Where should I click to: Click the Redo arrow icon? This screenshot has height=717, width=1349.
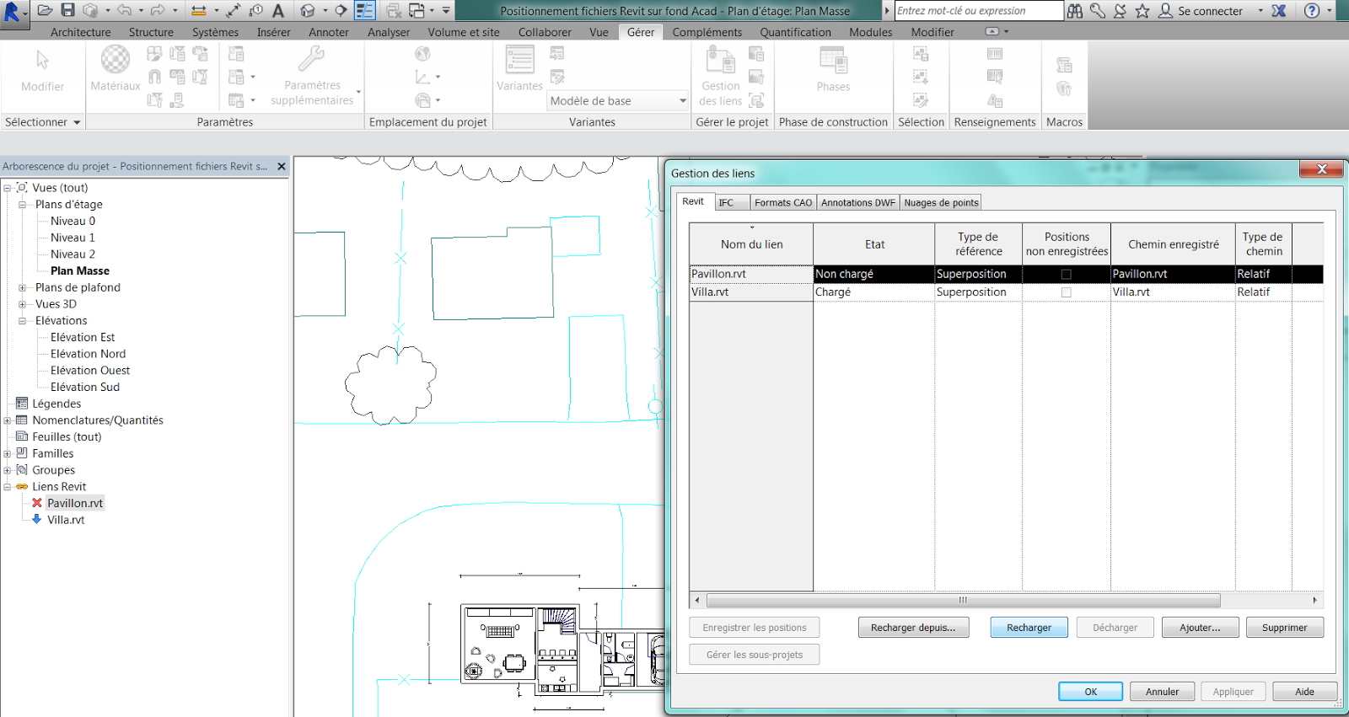(158, 11)
